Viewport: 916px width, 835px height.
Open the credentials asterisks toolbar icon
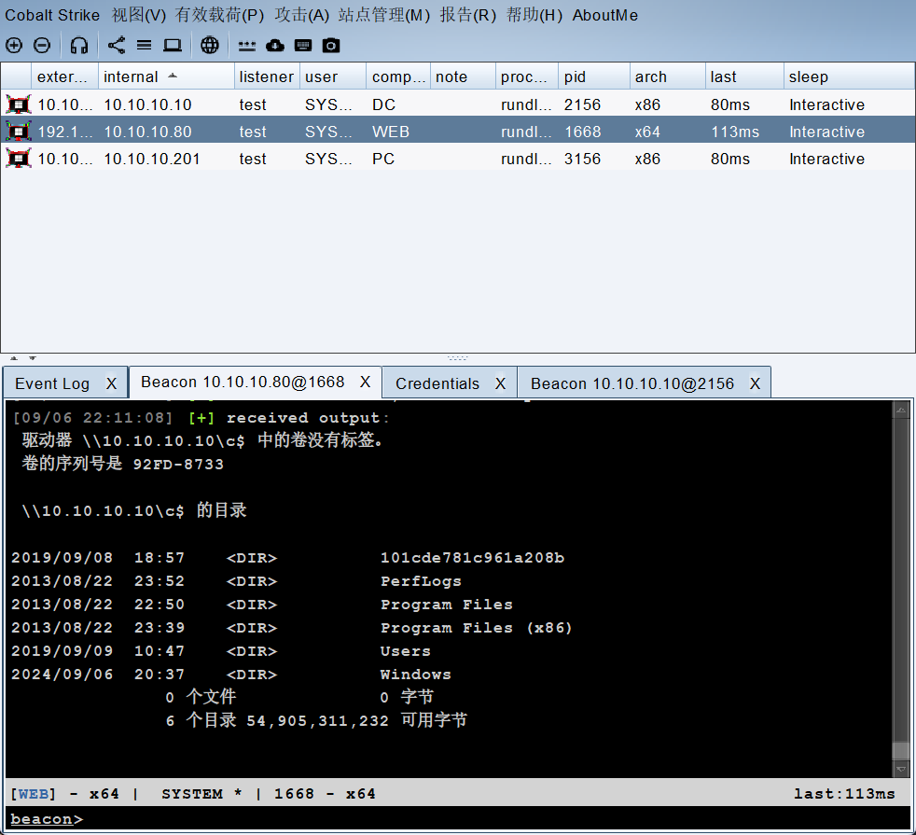pyautogui.click(x=246, y=46)
